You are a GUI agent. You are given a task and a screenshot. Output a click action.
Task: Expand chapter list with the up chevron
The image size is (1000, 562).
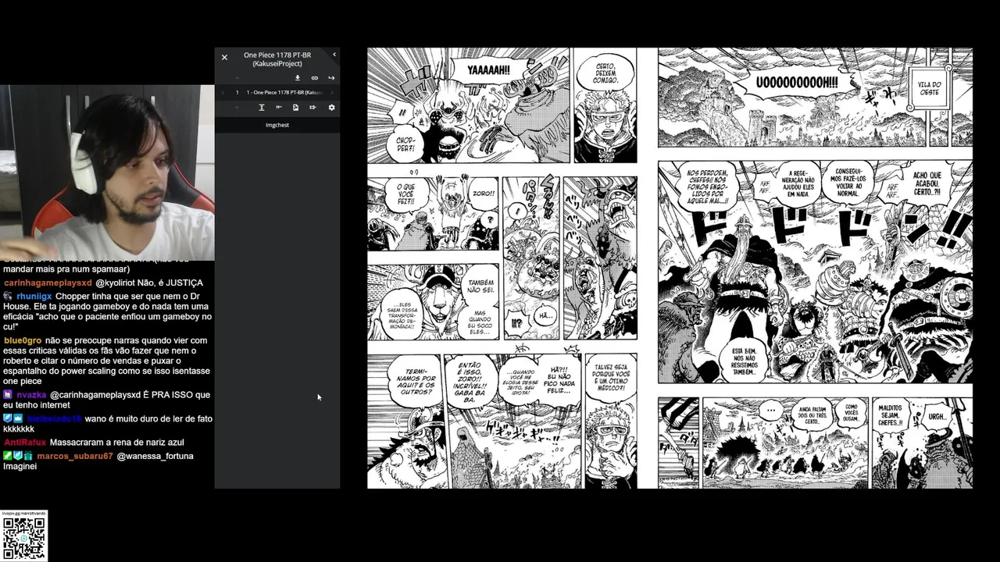[237, 78]
